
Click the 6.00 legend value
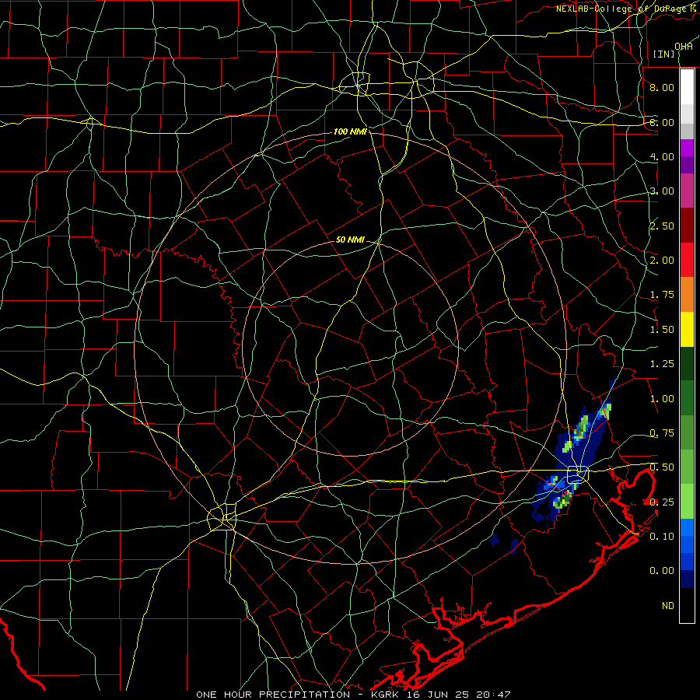pos(662,122)
